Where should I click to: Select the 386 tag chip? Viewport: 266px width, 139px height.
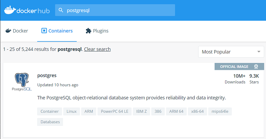coord(158,111)
